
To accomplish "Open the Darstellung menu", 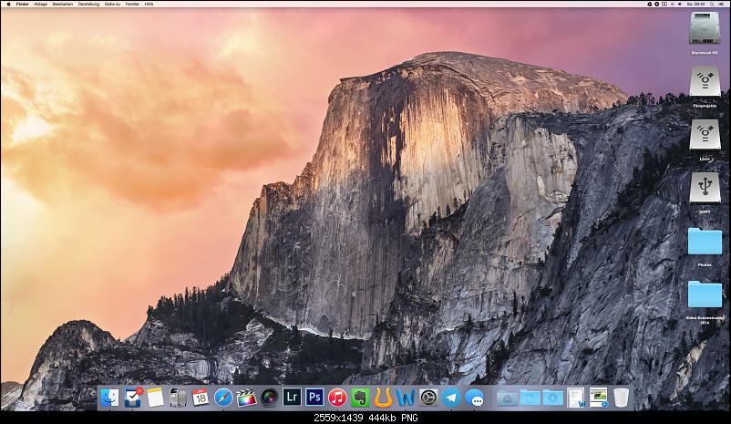I will pyautogui.click(x=88, y=4).
